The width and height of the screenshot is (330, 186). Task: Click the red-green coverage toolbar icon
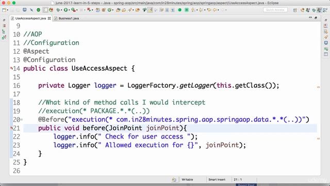click(51, 10)
